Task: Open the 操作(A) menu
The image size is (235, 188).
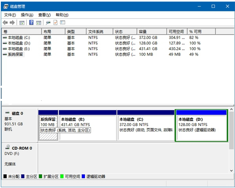Action: pyautogui.click(x=27, y=15)
